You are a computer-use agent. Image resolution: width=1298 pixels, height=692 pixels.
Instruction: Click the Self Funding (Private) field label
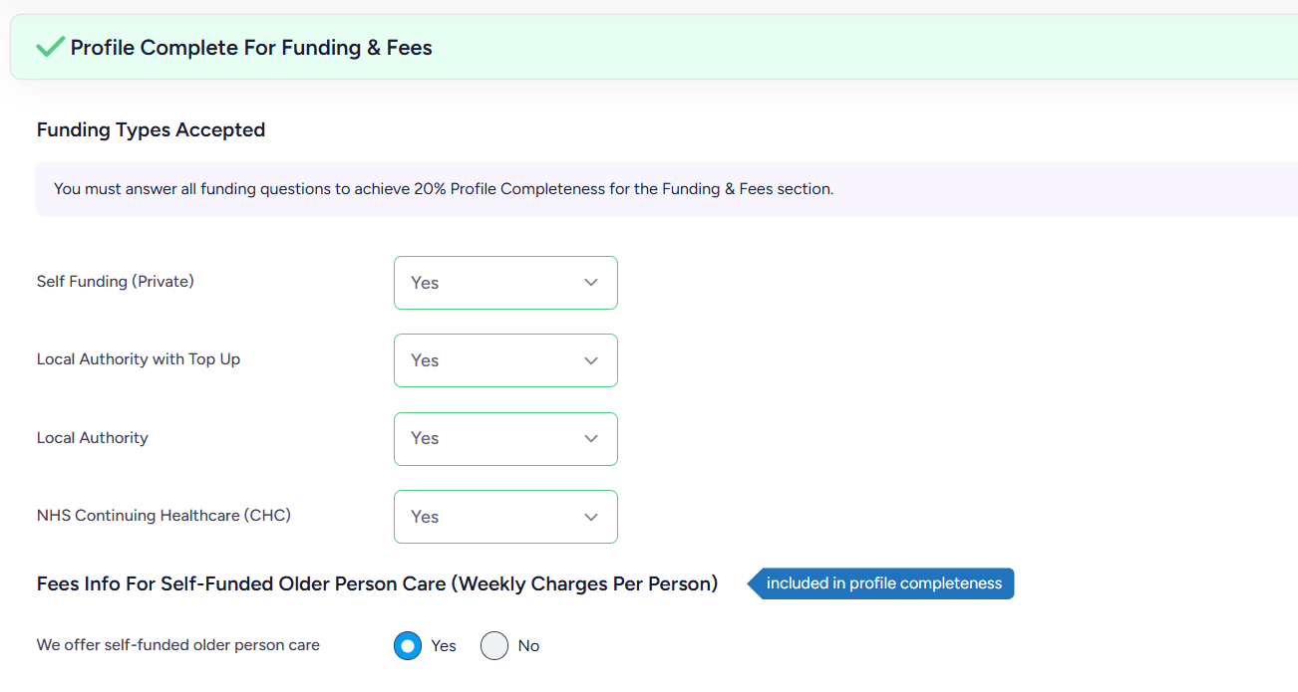pos(116,282)
